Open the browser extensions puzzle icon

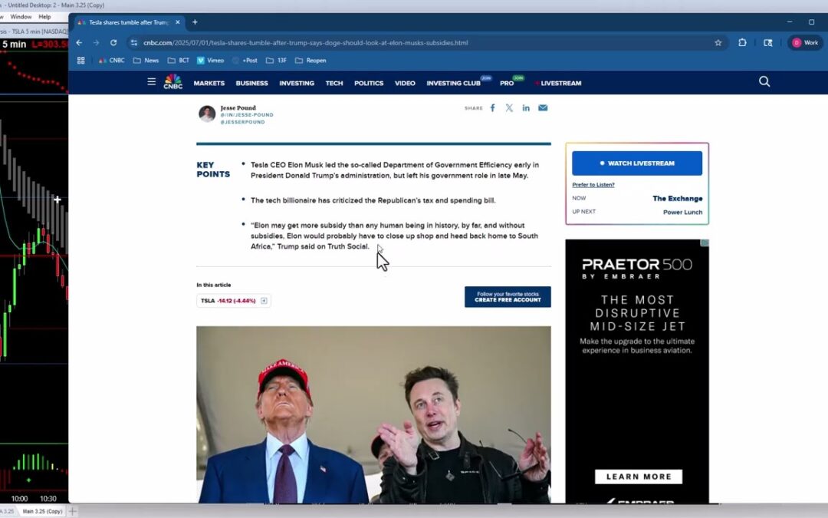742,43
